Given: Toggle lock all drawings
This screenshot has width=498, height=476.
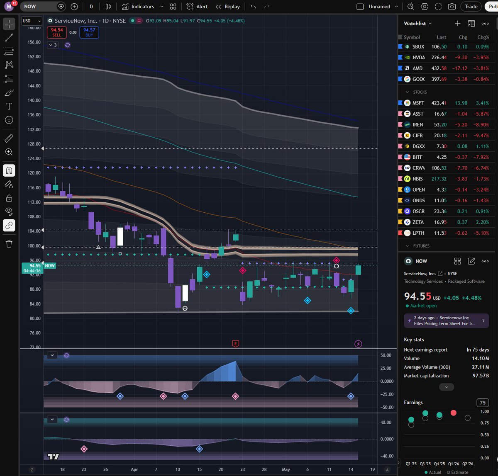Looking at the screenshot, I should [9, 198].
